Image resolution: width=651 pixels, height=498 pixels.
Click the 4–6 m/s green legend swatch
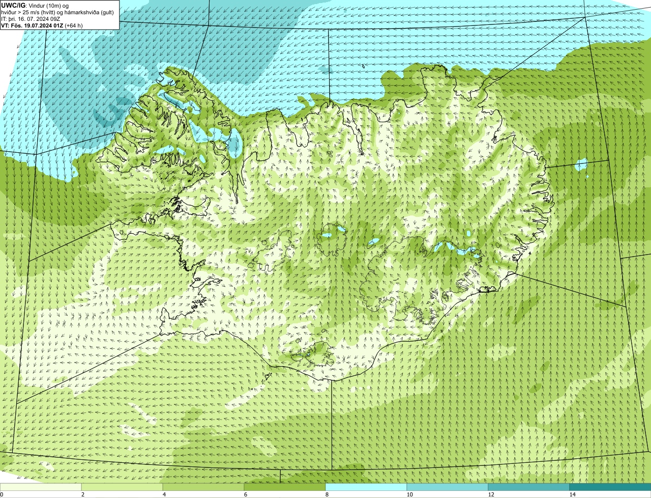(203, 487)
